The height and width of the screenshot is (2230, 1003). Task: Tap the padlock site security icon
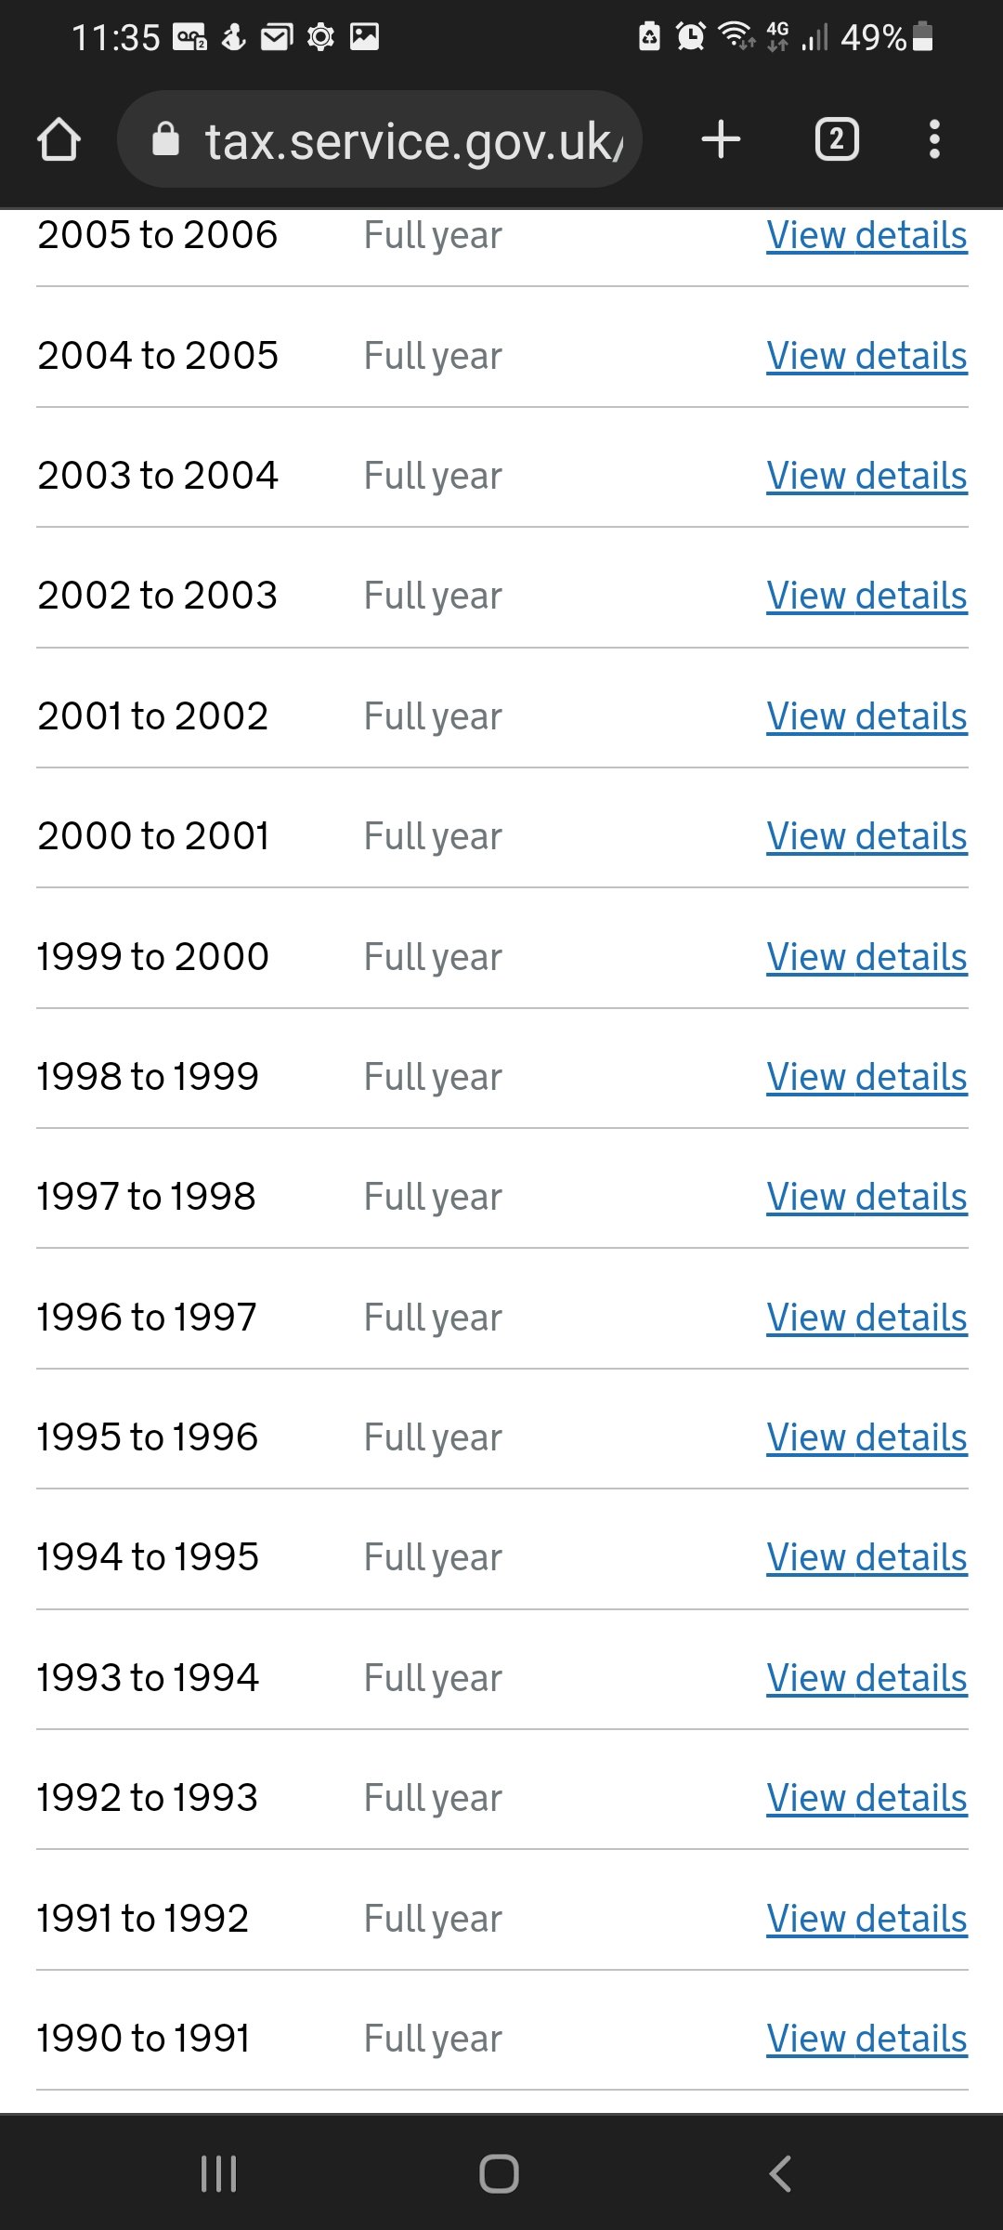click(x=165, y=139)
